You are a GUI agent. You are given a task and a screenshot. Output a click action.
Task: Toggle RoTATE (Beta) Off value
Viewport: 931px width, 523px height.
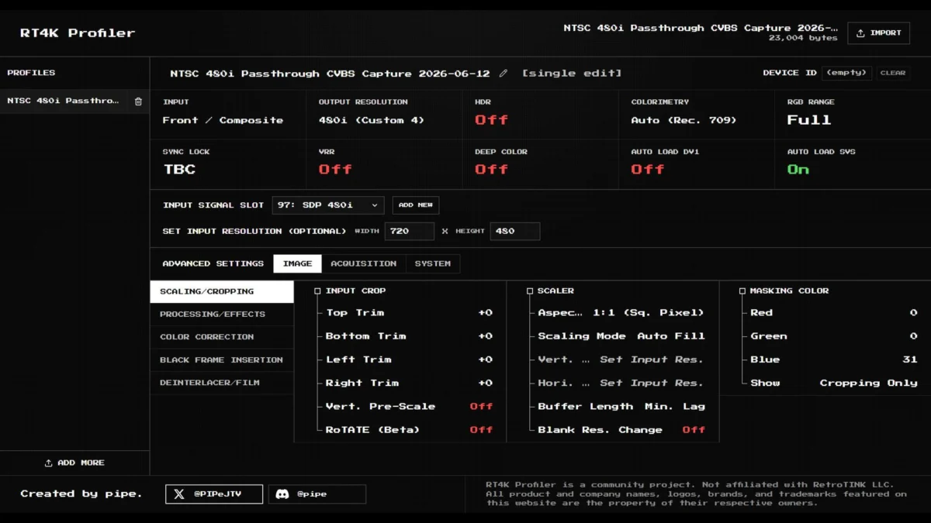pyautogui.click(x=481, y=429)
